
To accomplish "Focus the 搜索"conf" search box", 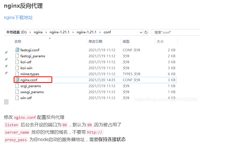I will tap(176, 32).
